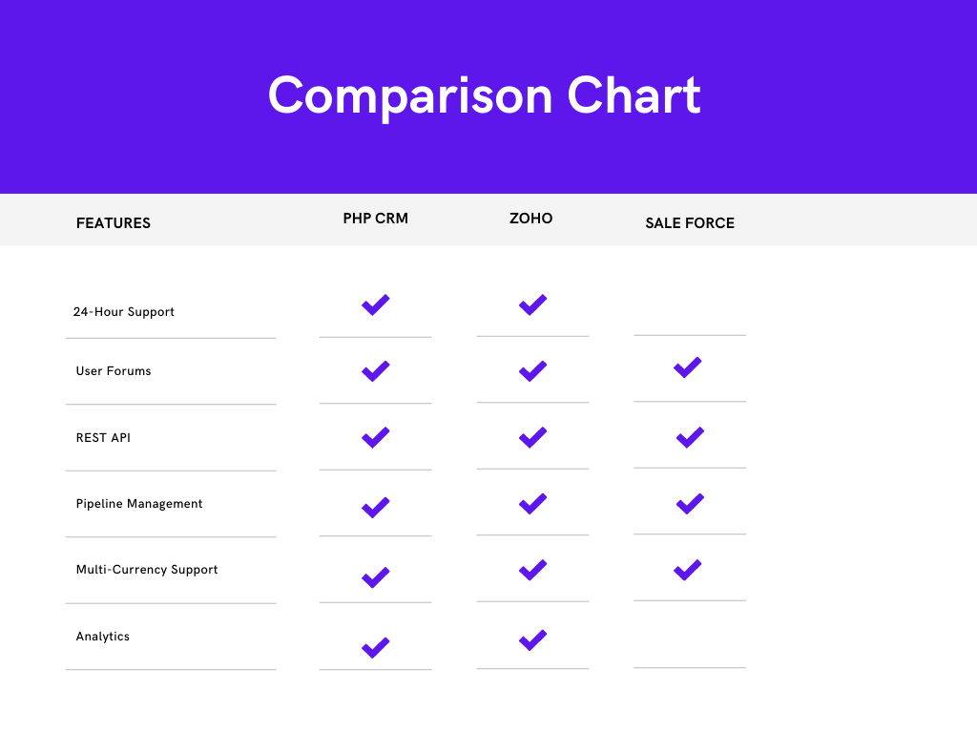The image size is (977, 733).
Task: Select the PHP CRM checkmark for Analytics
Action: 376,648
